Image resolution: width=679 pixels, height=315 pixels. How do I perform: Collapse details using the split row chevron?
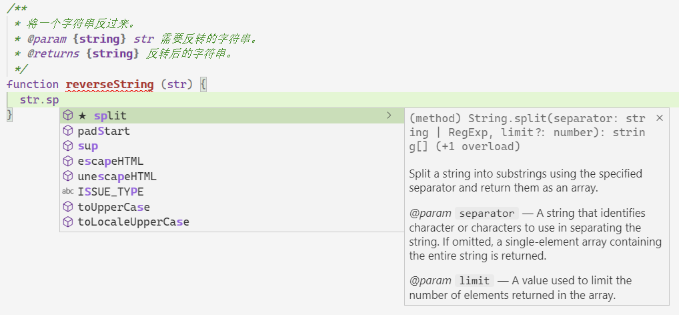pos(389,116)
